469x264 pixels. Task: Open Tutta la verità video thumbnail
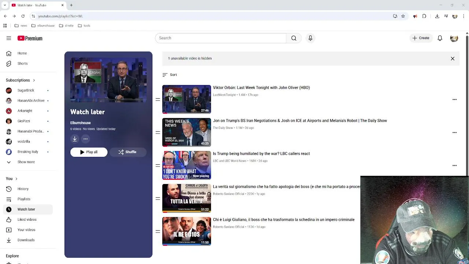(x=187, y=198)
